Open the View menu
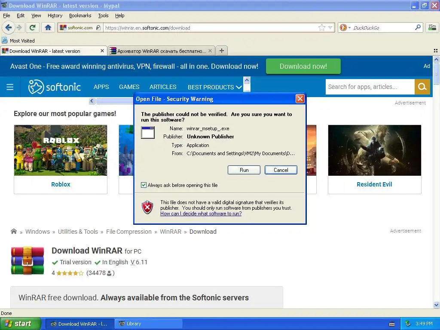This screenshot has width=440, height=330. (36, 15)
